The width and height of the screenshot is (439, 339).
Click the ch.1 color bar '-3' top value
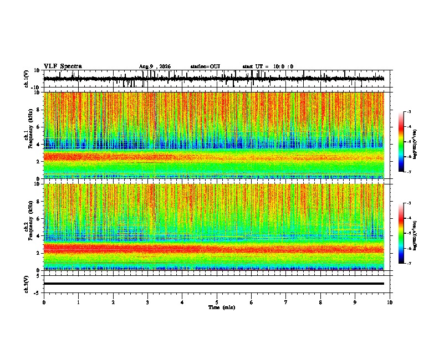[x=409, y=111]
